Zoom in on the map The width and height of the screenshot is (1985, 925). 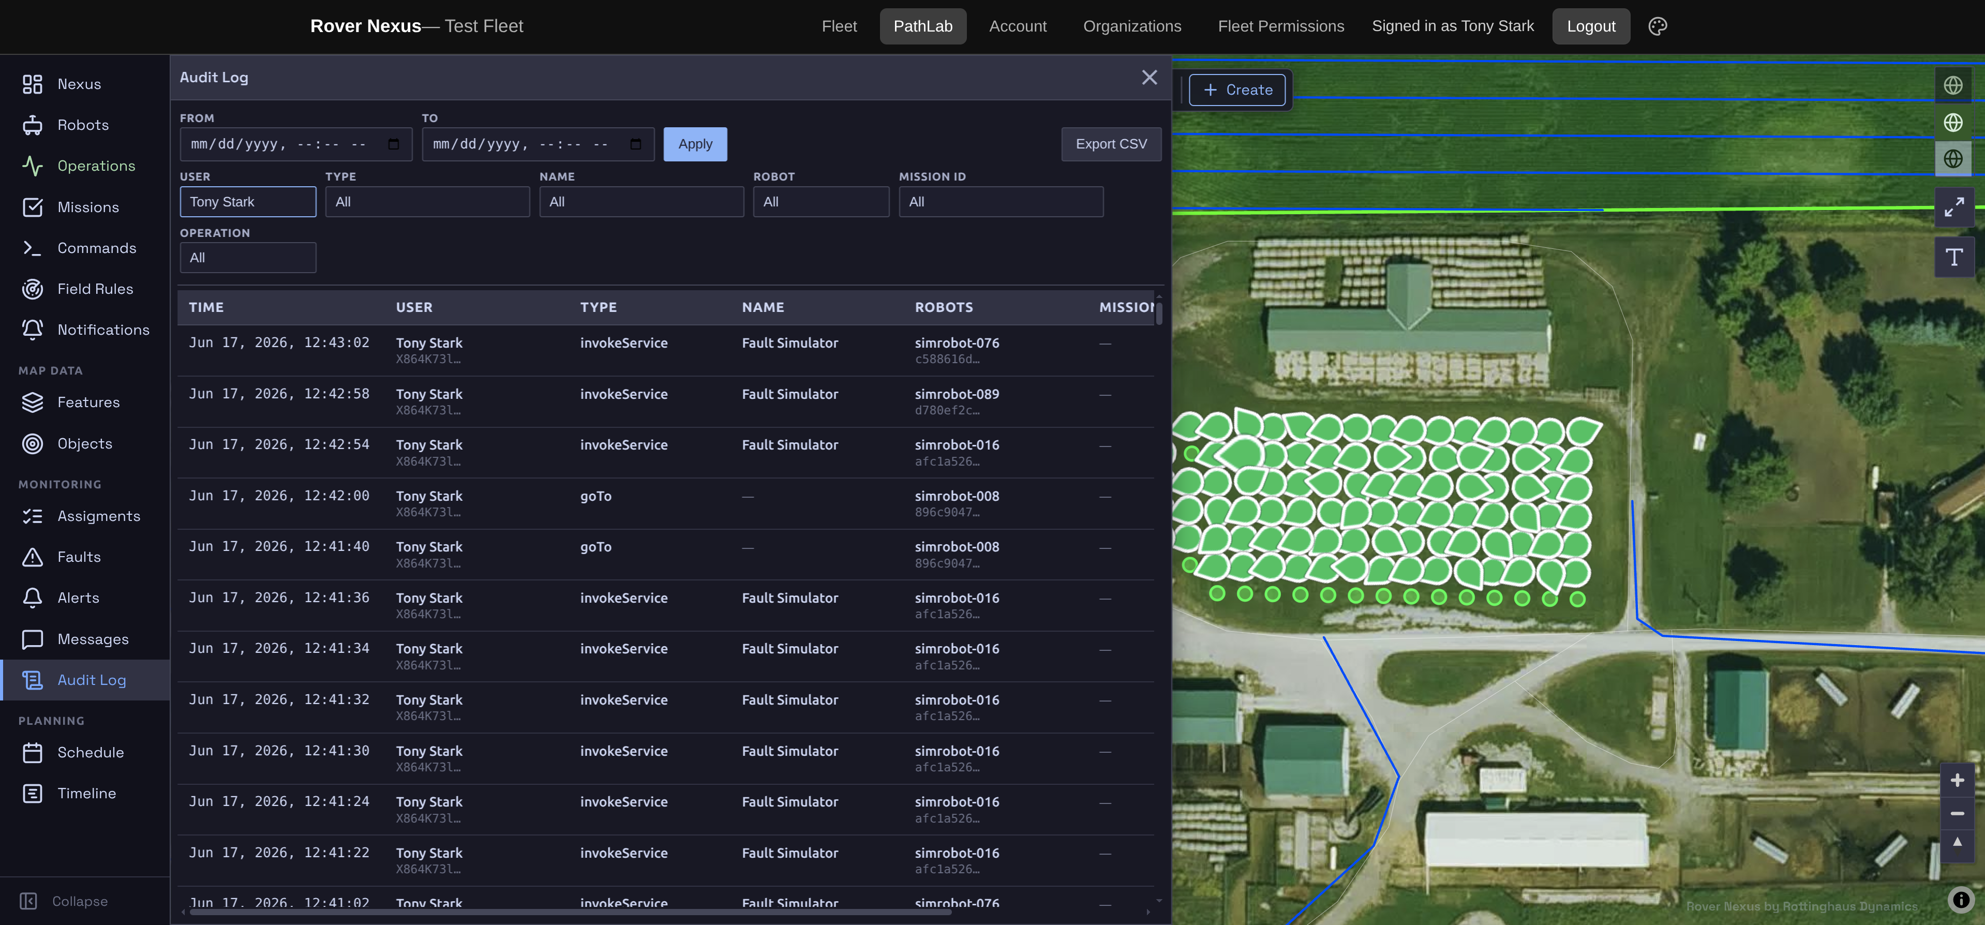1957,780
